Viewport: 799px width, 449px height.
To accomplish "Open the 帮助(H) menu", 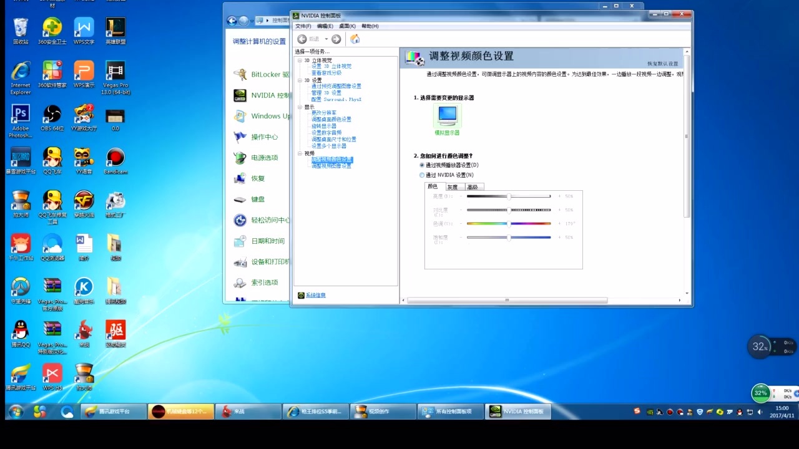I will 370,26.
